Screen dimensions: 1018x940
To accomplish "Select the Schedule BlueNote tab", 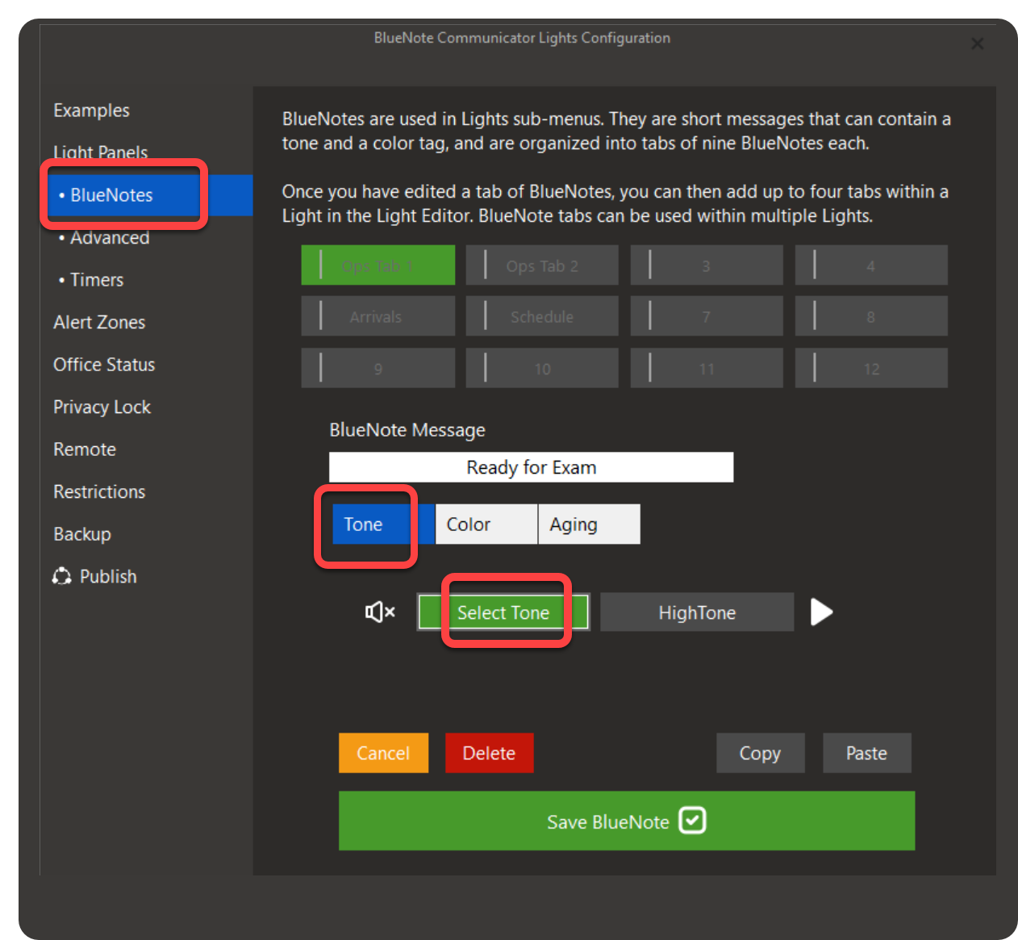I will [x=542, y=316].
